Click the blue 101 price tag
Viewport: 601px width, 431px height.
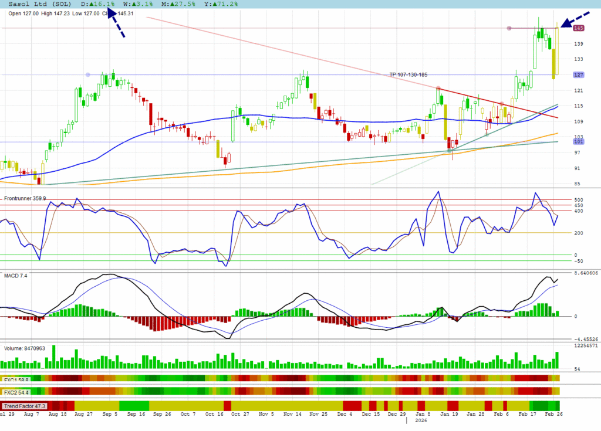tap(578, 142)
